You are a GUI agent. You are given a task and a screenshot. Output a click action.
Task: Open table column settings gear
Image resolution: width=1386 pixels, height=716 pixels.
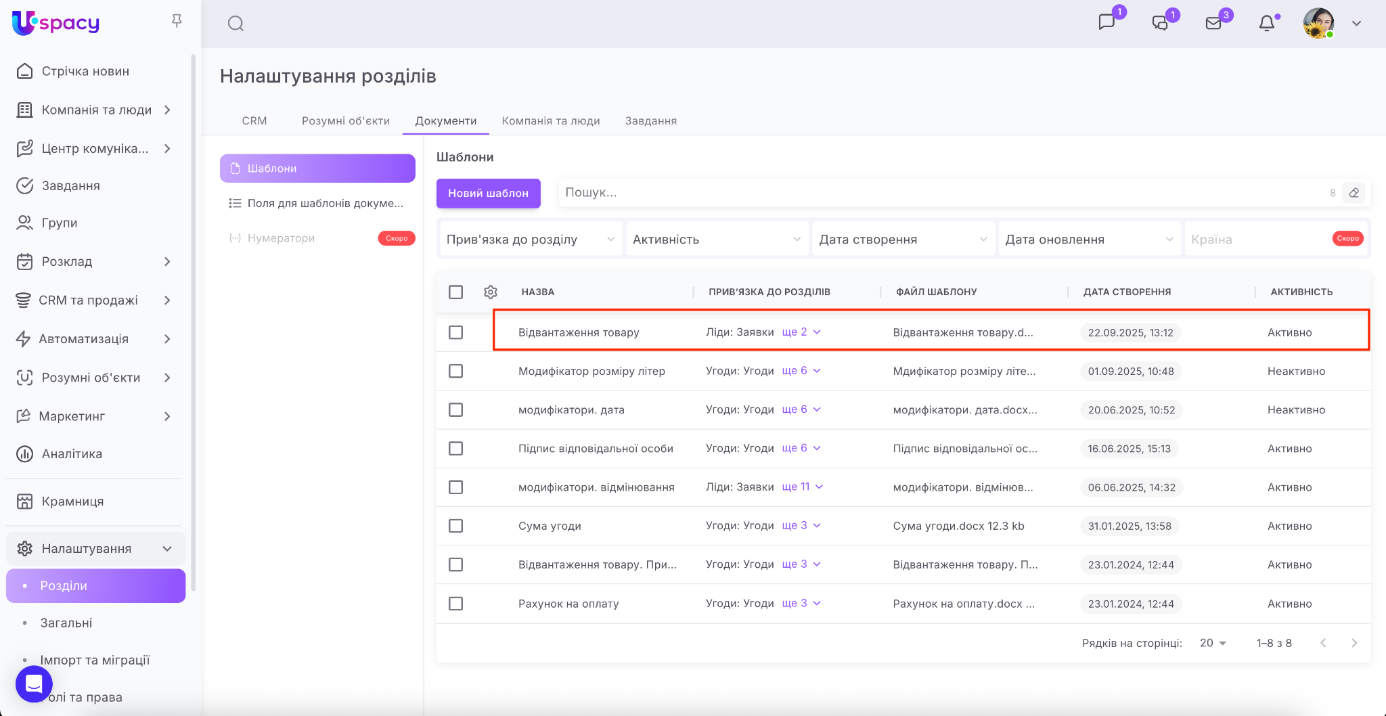491,292
